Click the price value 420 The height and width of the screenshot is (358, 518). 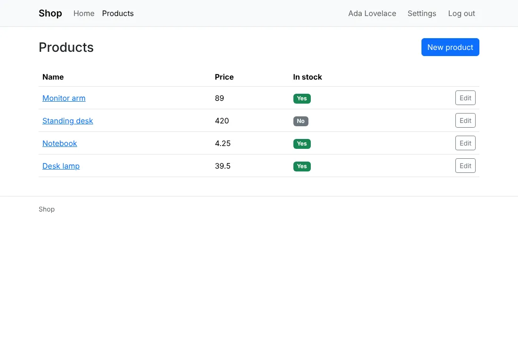click(x=222, y=121)
